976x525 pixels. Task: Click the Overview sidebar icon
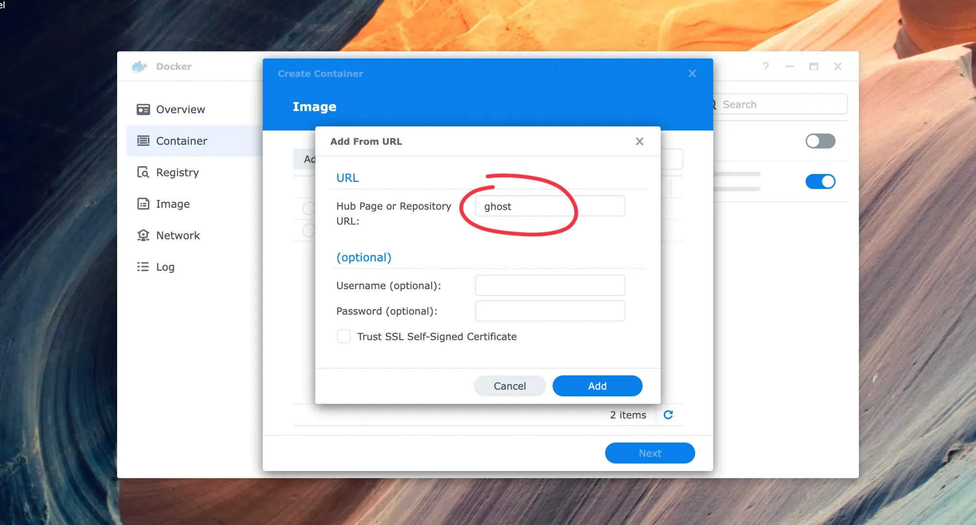pos(143,109)
